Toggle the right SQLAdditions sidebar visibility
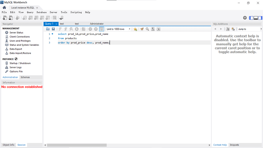This screenshot has width=263, height=148. pyautogui.click(x=260, y=18)
